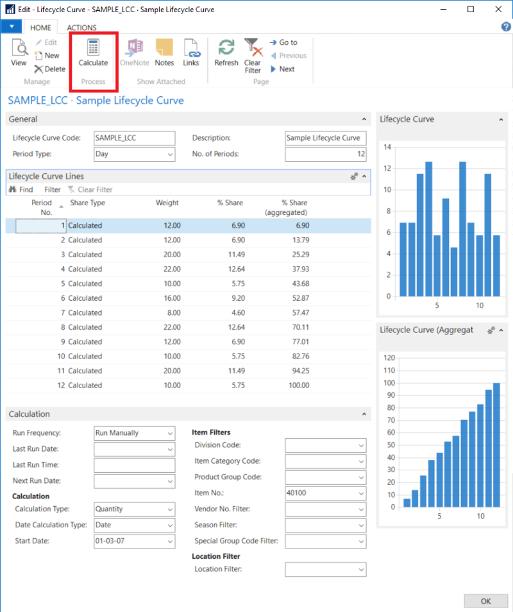Click the Item No. input field
The image size is (513, 612).
tap(321, 493)
